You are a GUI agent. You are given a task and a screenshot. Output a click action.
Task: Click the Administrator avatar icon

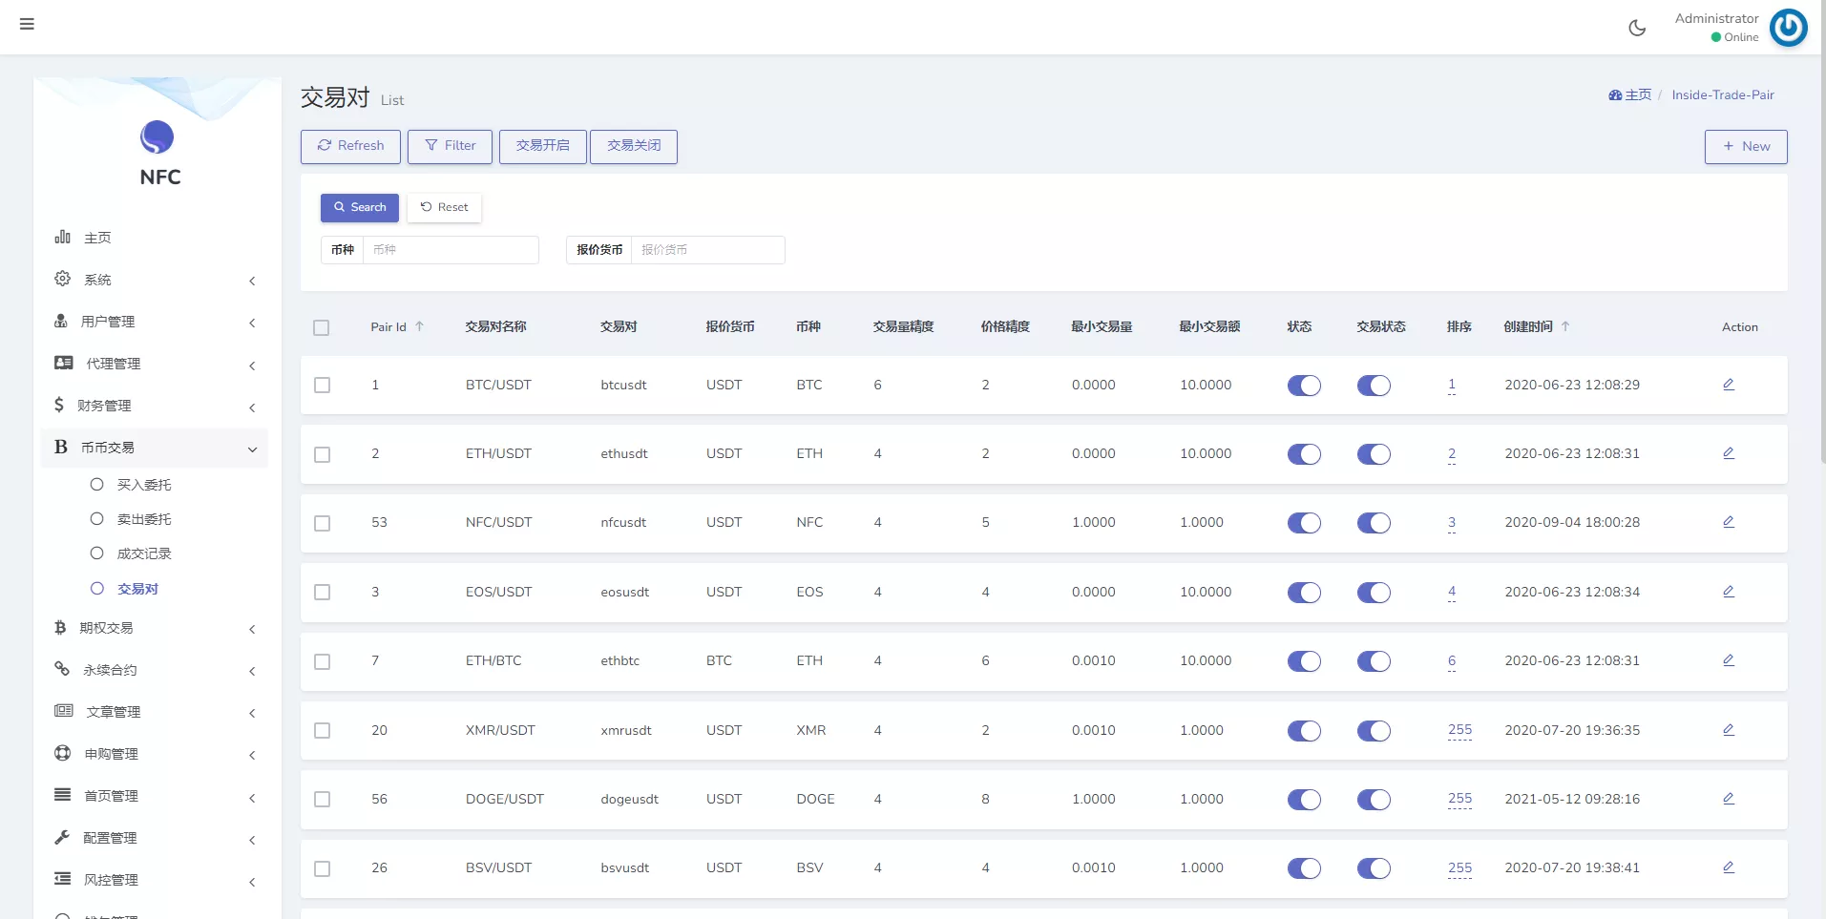pos(1788,28)
